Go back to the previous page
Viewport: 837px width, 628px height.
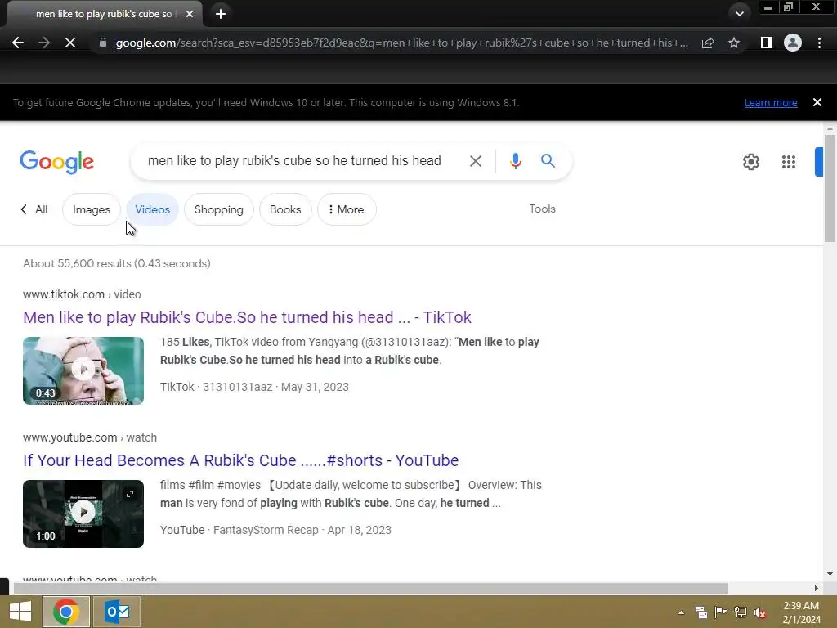18,43
